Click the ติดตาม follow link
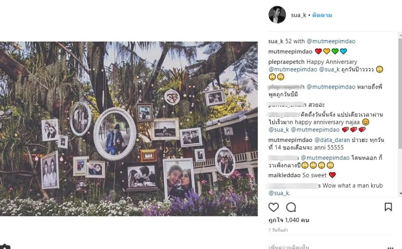The image size is (402, 249). pos(322,15)
